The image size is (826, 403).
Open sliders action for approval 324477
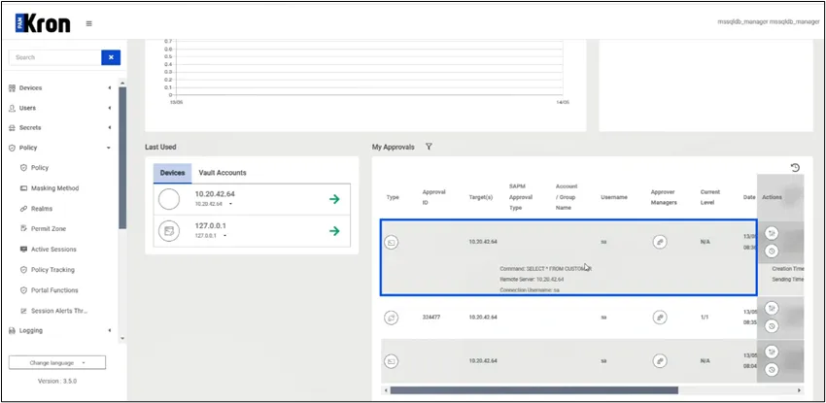772,308
